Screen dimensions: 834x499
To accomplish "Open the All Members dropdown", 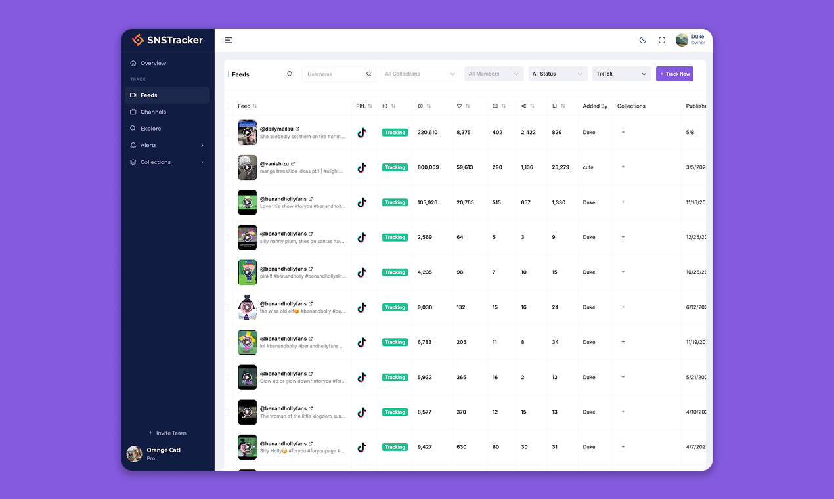I will tap(494, 74).
